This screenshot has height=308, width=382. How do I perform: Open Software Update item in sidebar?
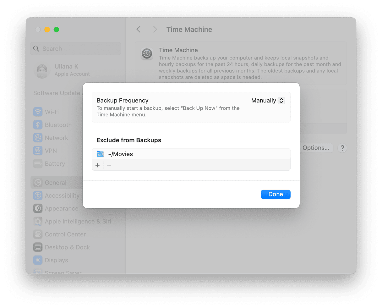click(x=58, y=93)
